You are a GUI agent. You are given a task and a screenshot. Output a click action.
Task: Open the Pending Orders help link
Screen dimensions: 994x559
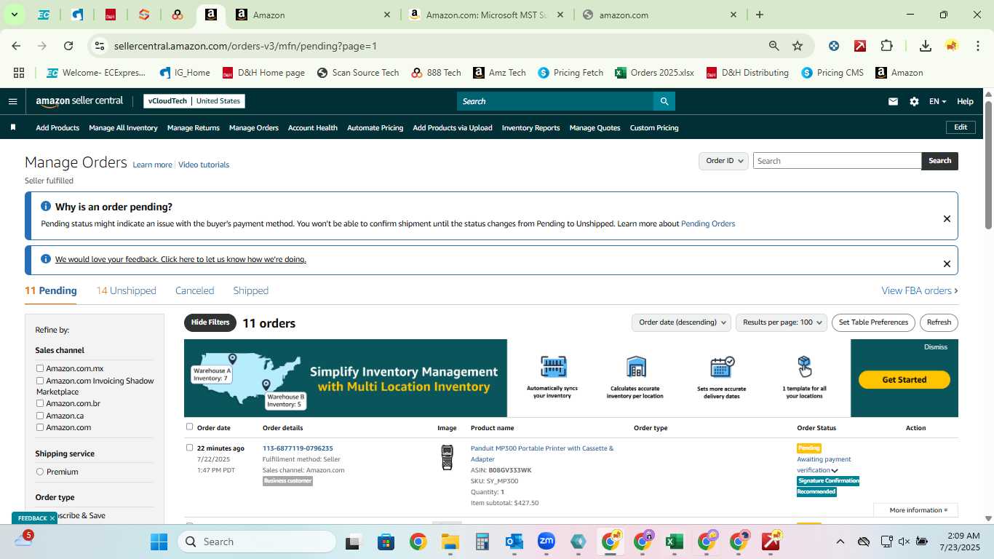click(708, 223)
